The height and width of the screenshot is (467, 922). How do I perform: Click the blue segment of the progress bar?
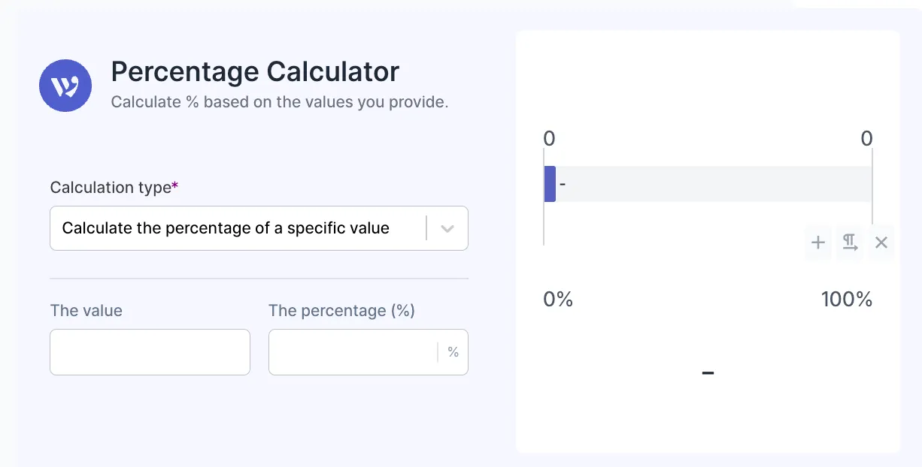[550, 183]
